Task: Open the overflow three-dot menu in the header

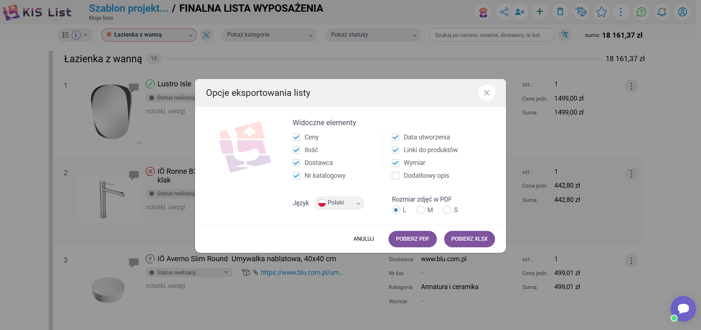Action: 621,12
